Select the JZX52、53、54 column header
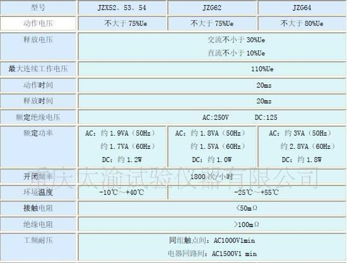This screenshot has width=347, height=263. point(122,8)
